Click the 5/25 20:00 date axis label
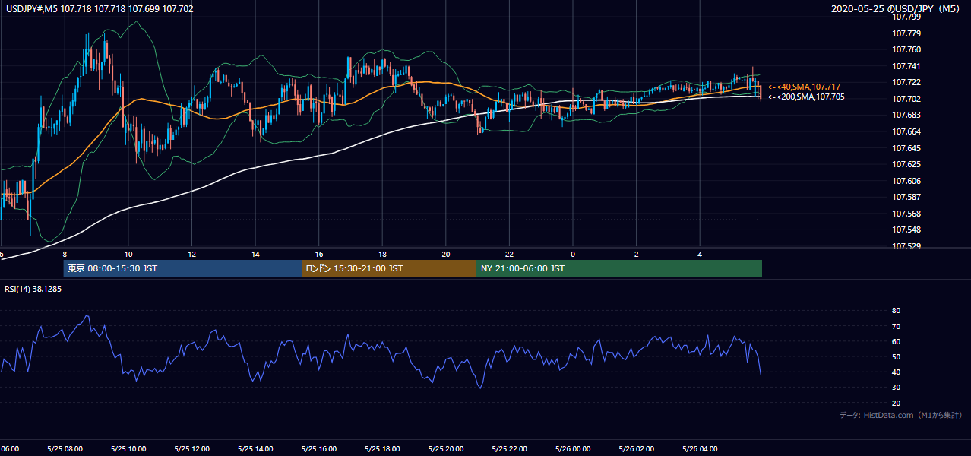971x456 pixels. (446, 449)
